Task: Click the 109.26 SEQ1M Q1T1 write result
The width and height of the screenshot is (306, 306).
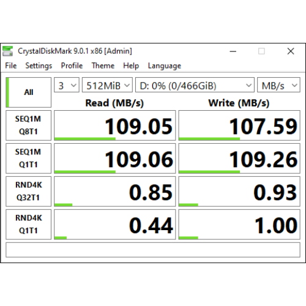Action: pyautogui.click(x=239, y=159)
